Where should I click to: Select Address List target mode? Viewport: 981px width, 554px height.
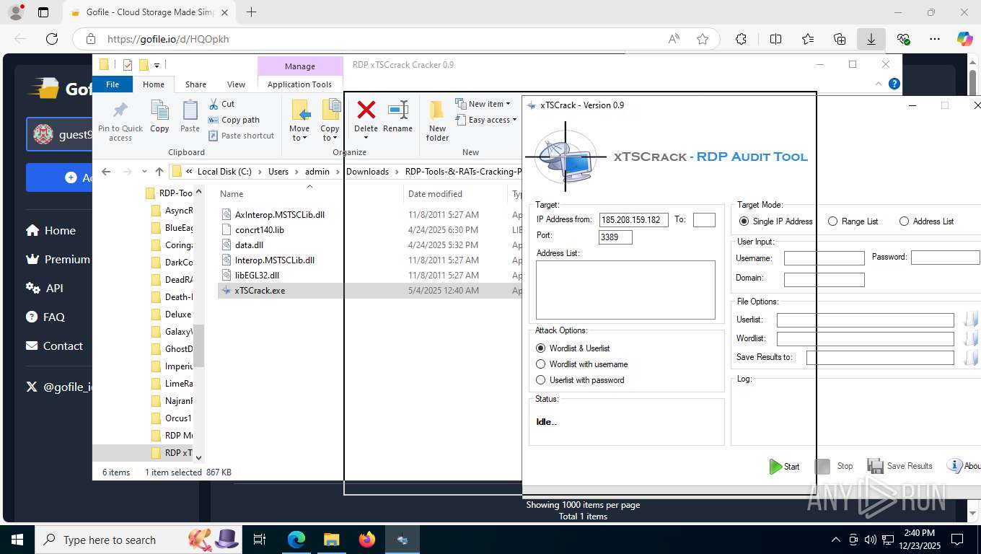click(x=927, y=221)
